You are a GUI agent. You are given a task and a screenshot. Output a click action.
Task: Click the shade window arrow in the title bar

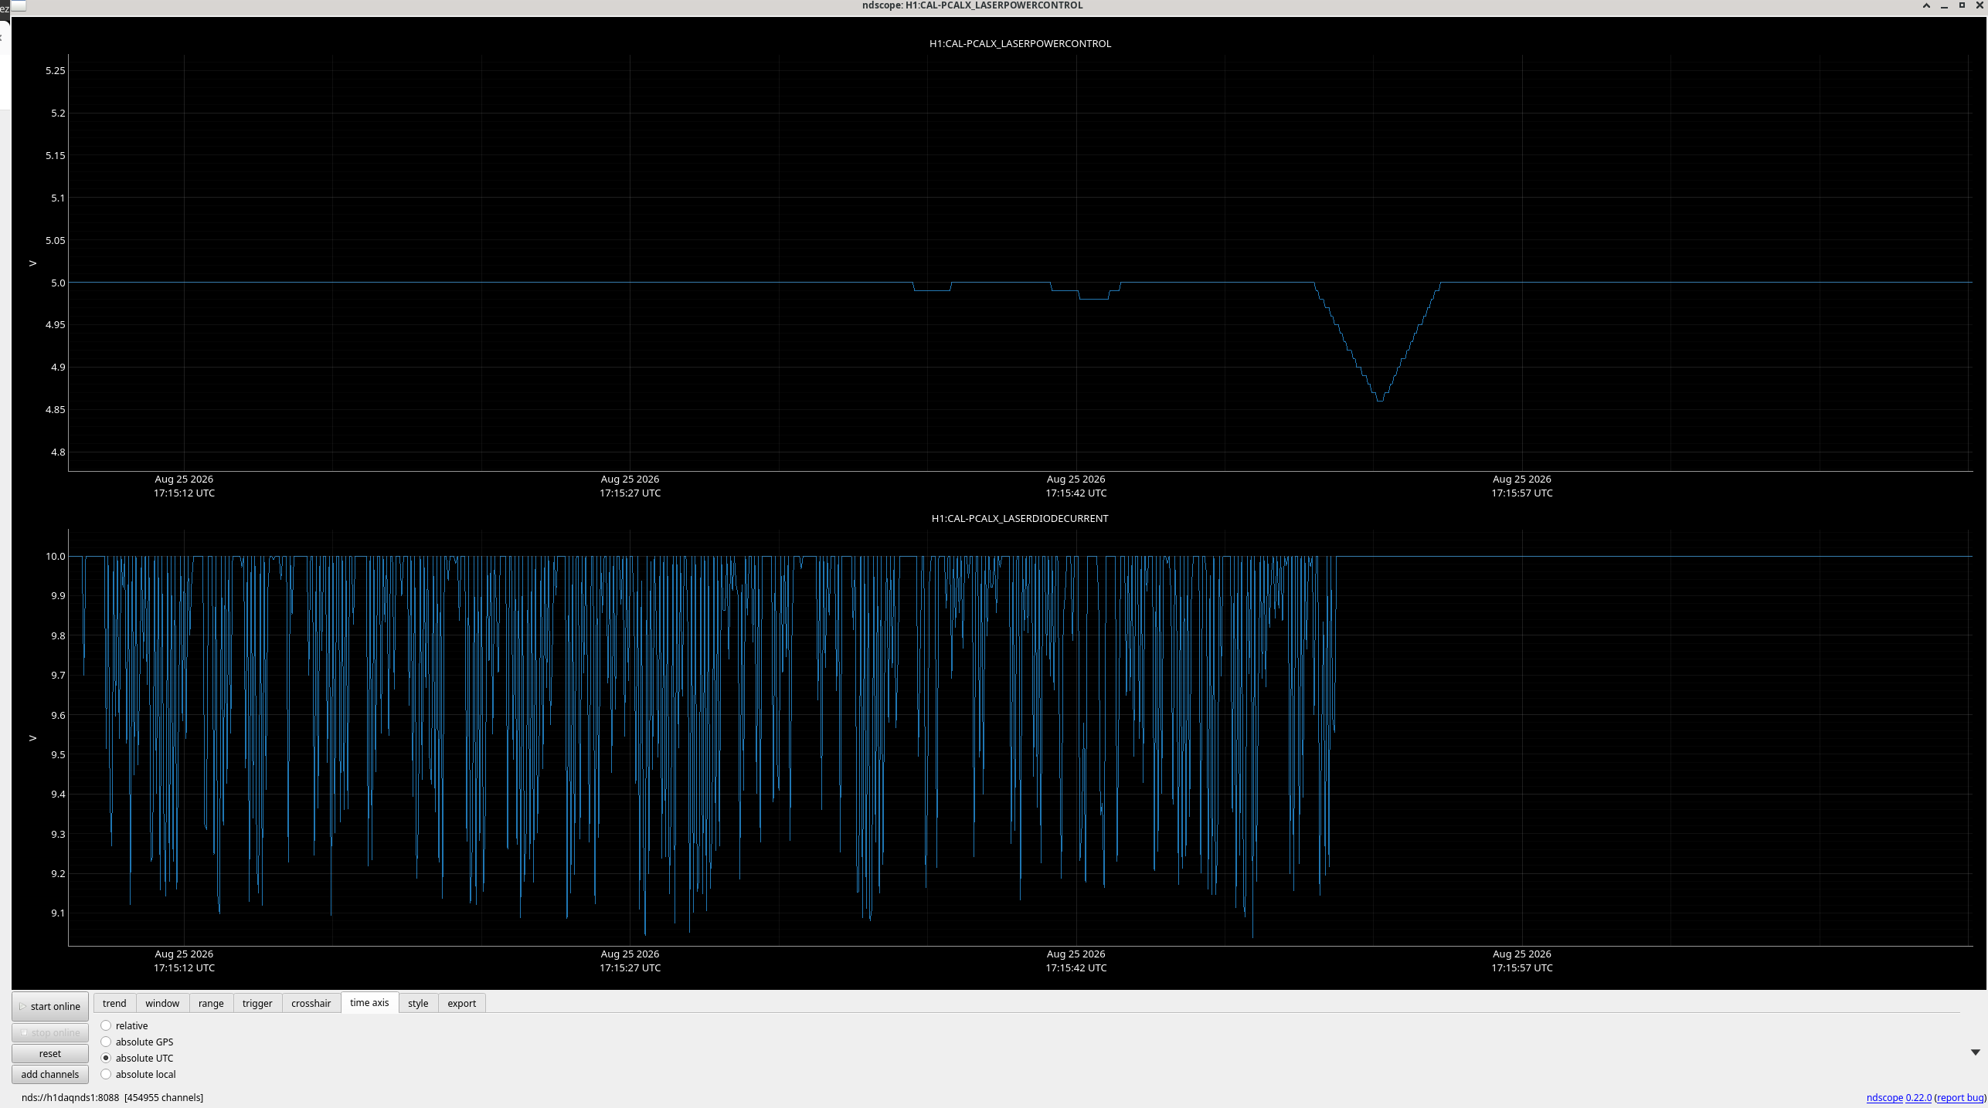tap(1926, 5)
